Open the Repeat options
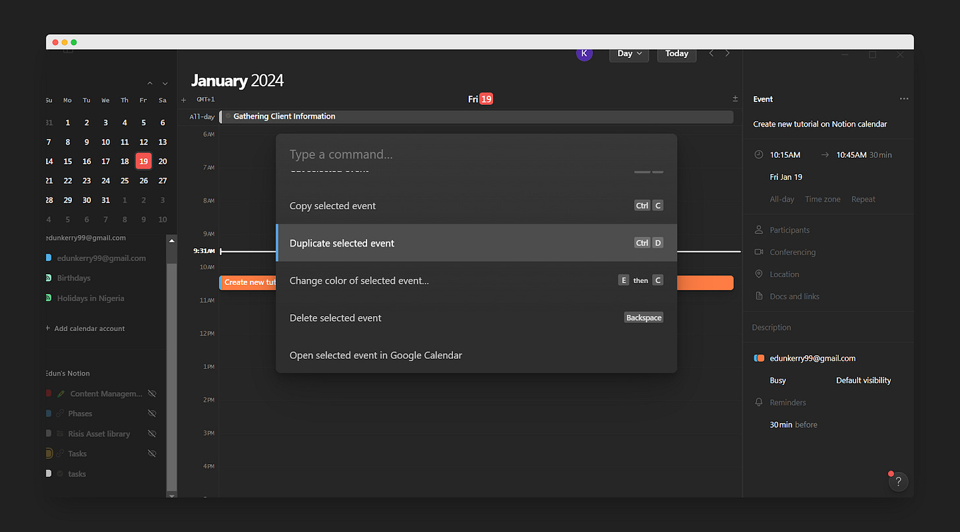 tap(863, 199)
